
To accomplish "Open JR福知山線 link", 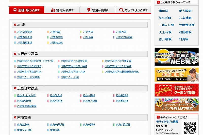I will 56,43.
